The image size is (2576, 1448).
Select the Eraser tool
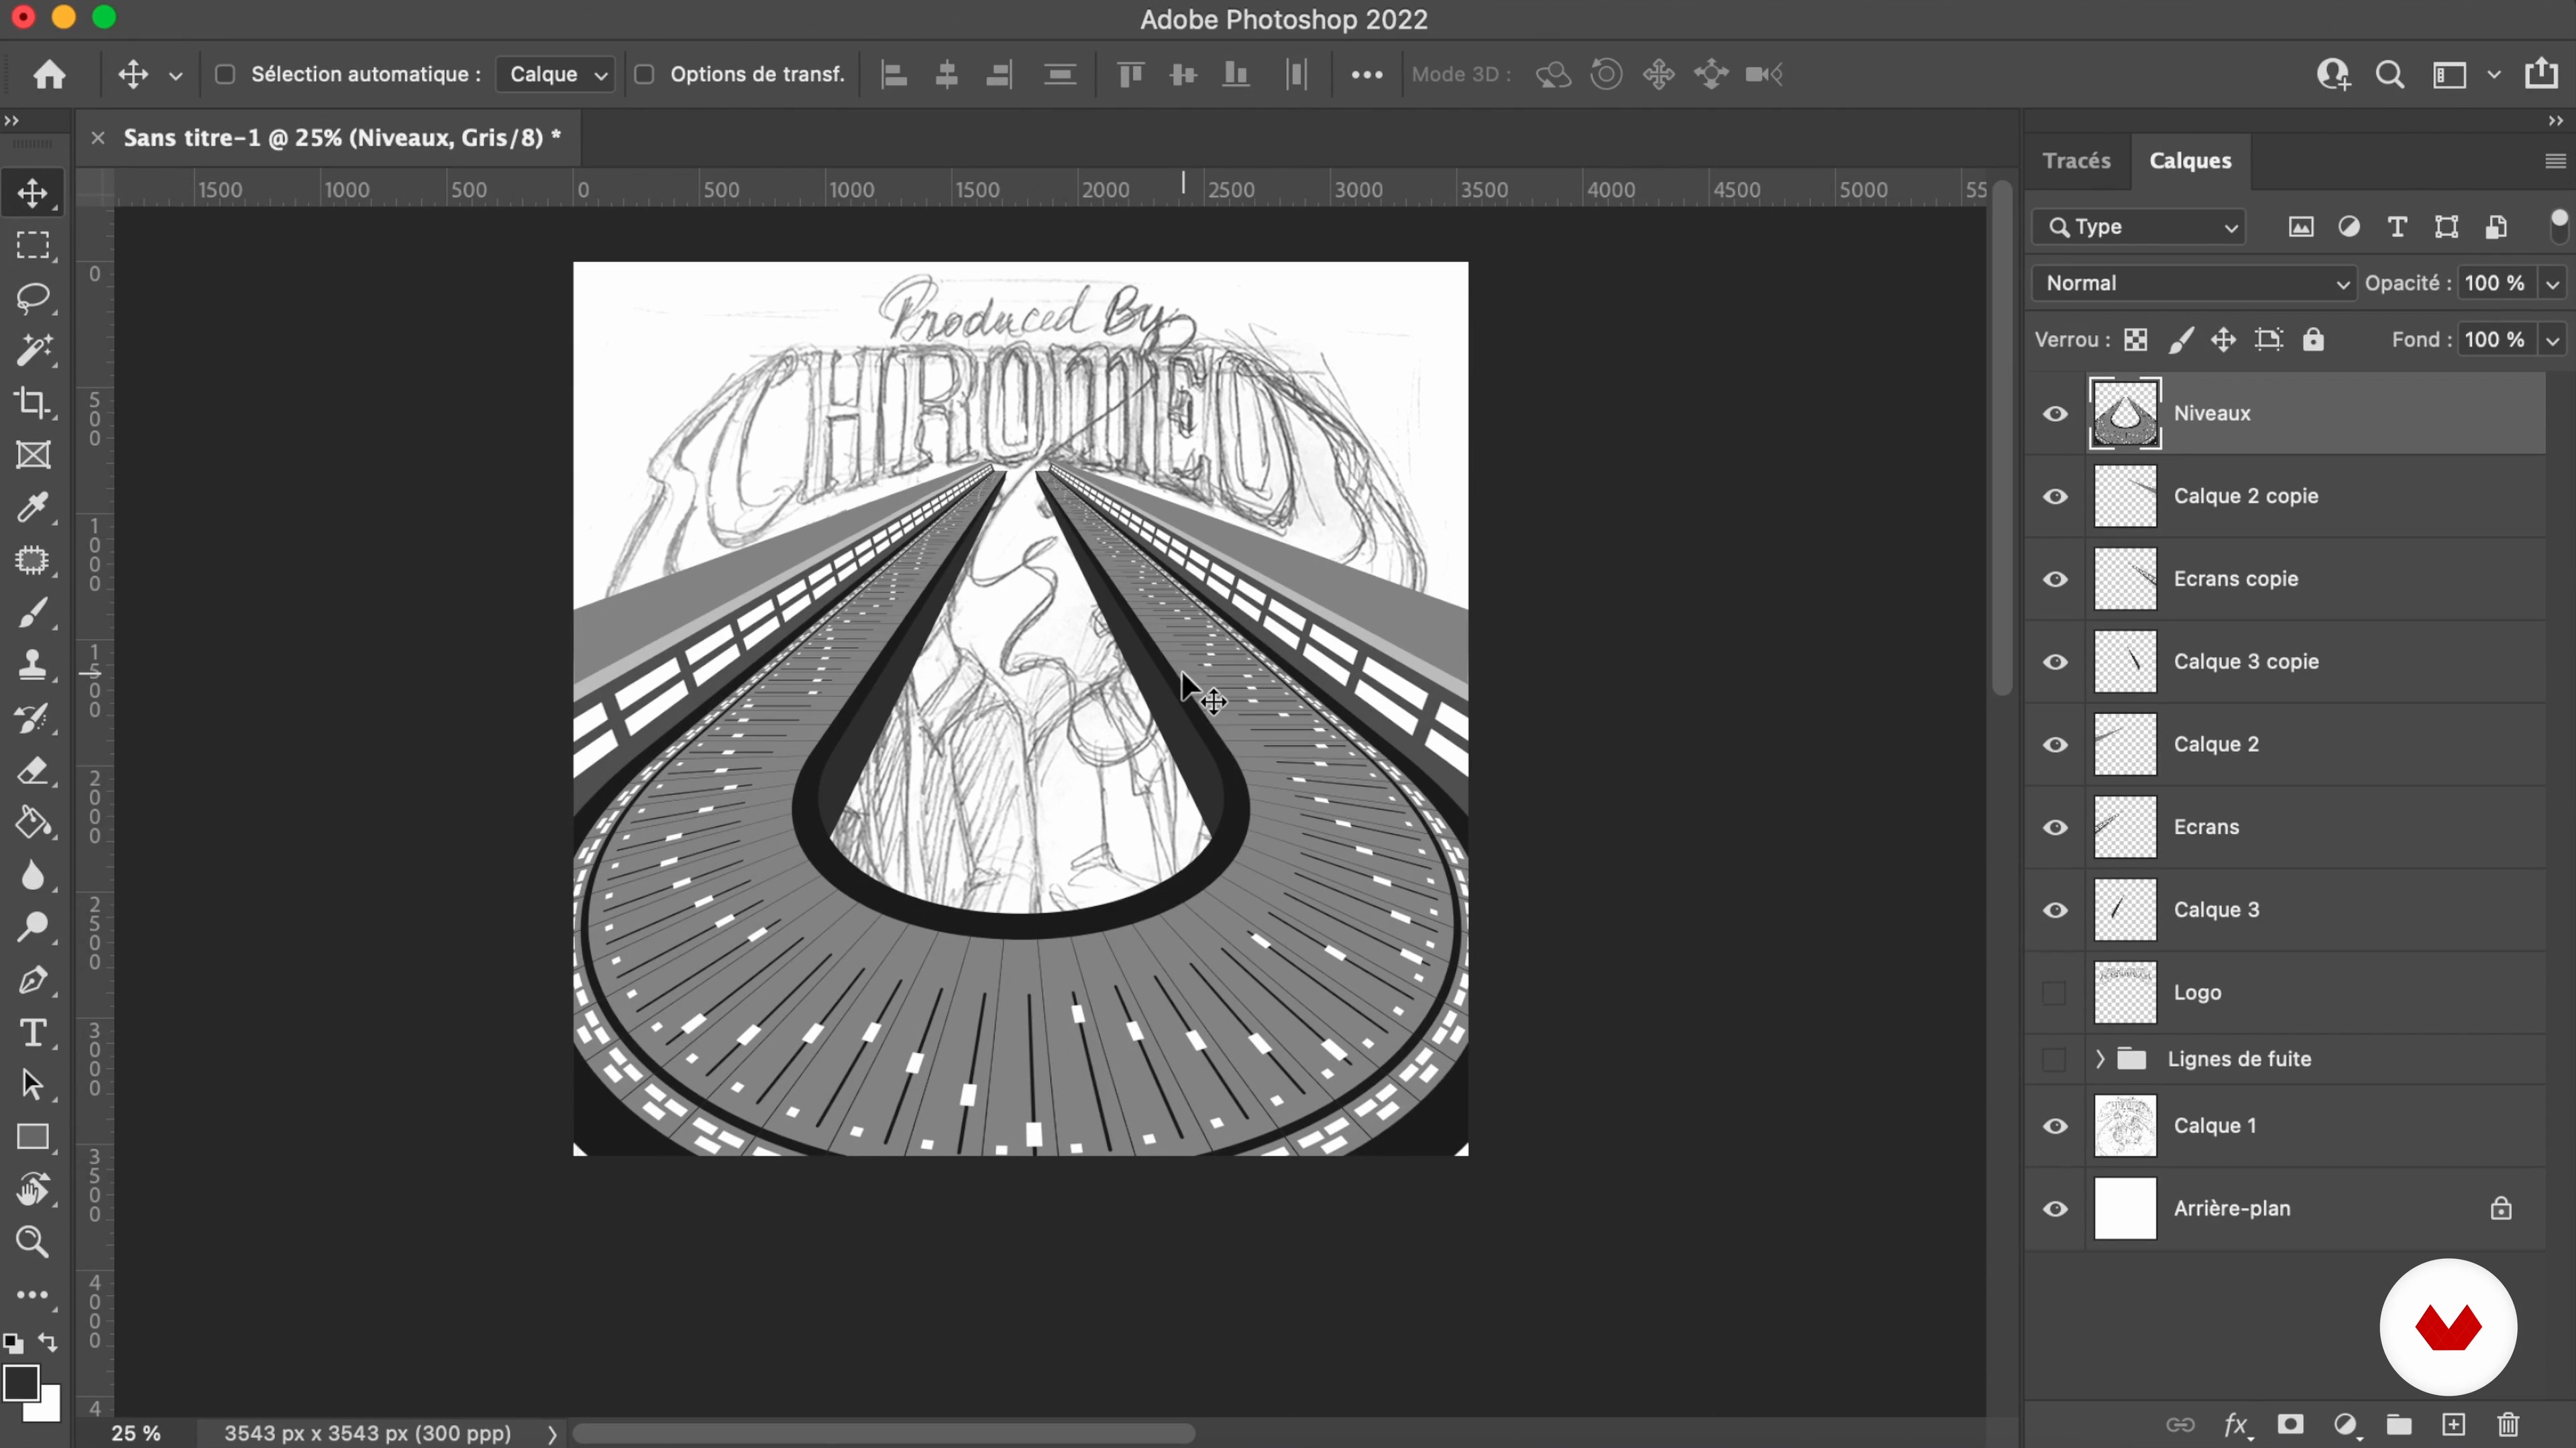(x=33, y=770)
